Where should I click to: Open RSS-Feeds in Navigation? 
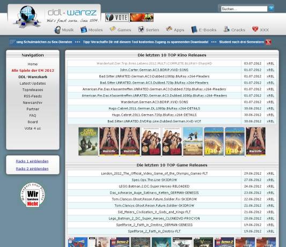point(33,96)
